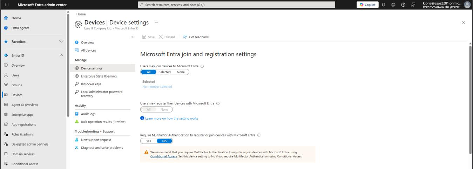473x169 pixels.
Task: Open the help question mark icon
Action: click(403, 5)
